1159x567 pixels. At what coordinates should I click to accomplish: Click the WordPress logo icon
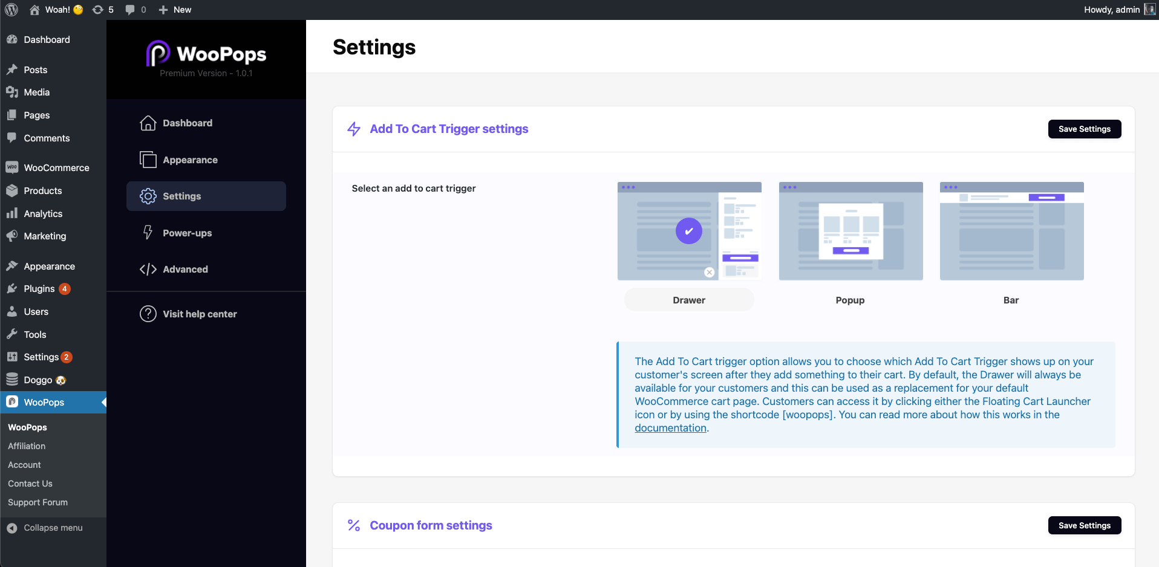pyautogui.click(x=11, y=10)
